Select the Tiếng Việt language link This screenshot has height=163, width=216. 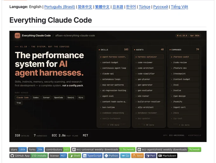click(179, 7)
